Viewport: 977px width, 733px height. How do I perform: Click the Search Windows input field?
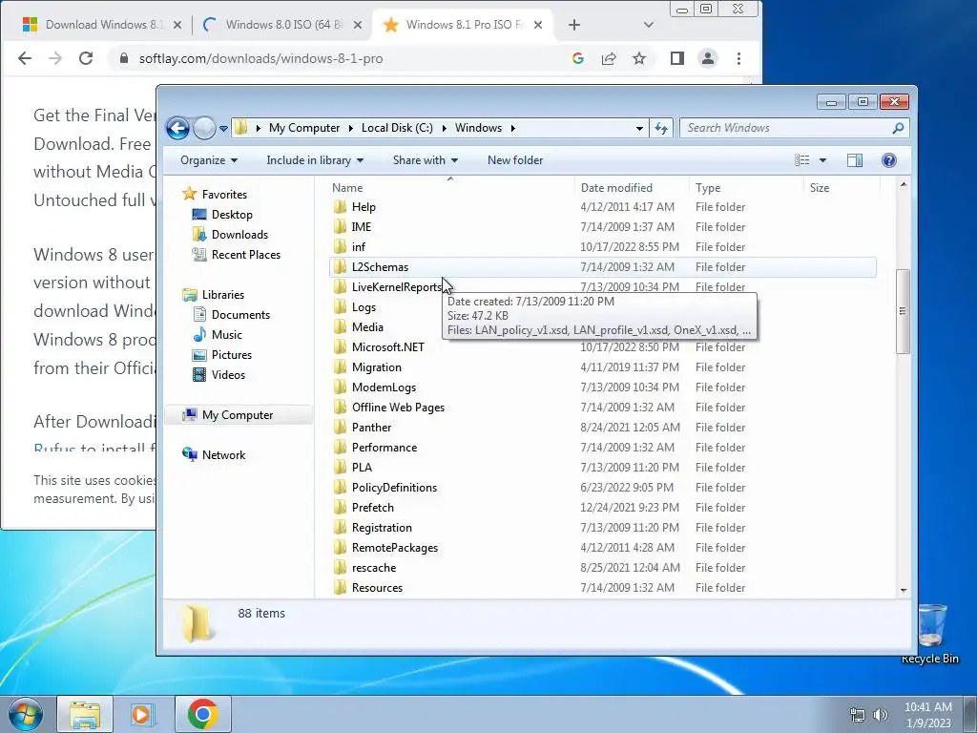click(786, 128)
